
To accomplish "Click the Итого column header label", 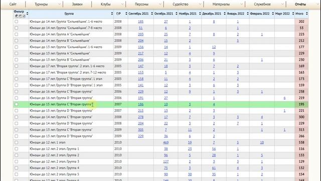I will pyautogui.click(x=299, y=14).
